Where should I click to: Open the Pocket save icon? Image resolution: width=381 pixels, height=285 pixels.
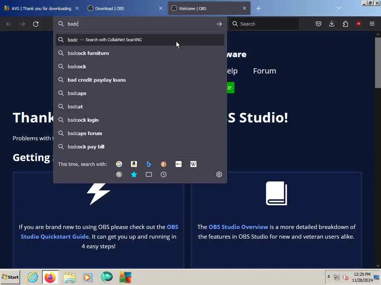click(318, 24)
